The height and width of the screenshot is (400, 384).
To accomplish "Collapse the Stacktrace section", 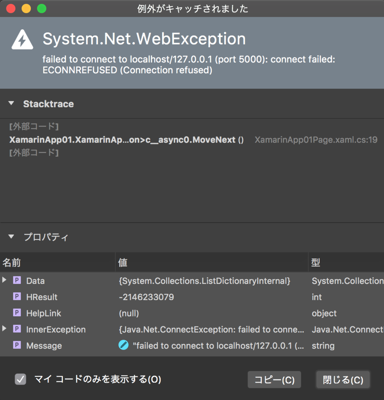I will 11,103.
